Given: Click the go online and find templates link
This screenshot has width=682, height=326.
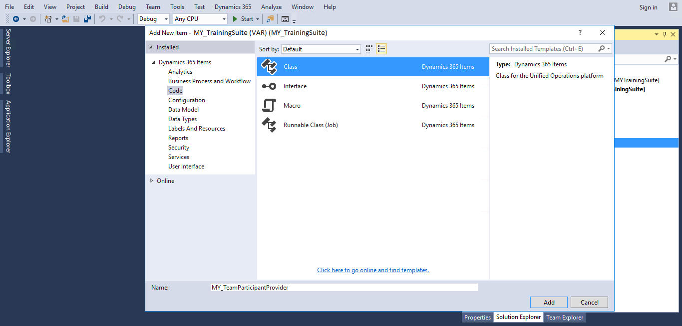Looking at the screenshot, I should (372, 270).
